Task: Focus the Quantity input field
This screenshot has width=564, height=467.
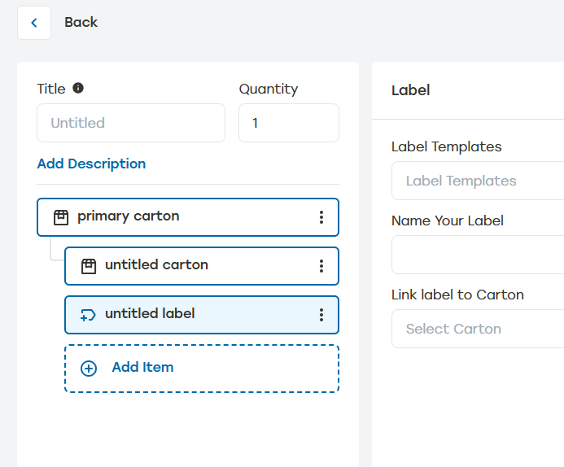Action: 289,123
